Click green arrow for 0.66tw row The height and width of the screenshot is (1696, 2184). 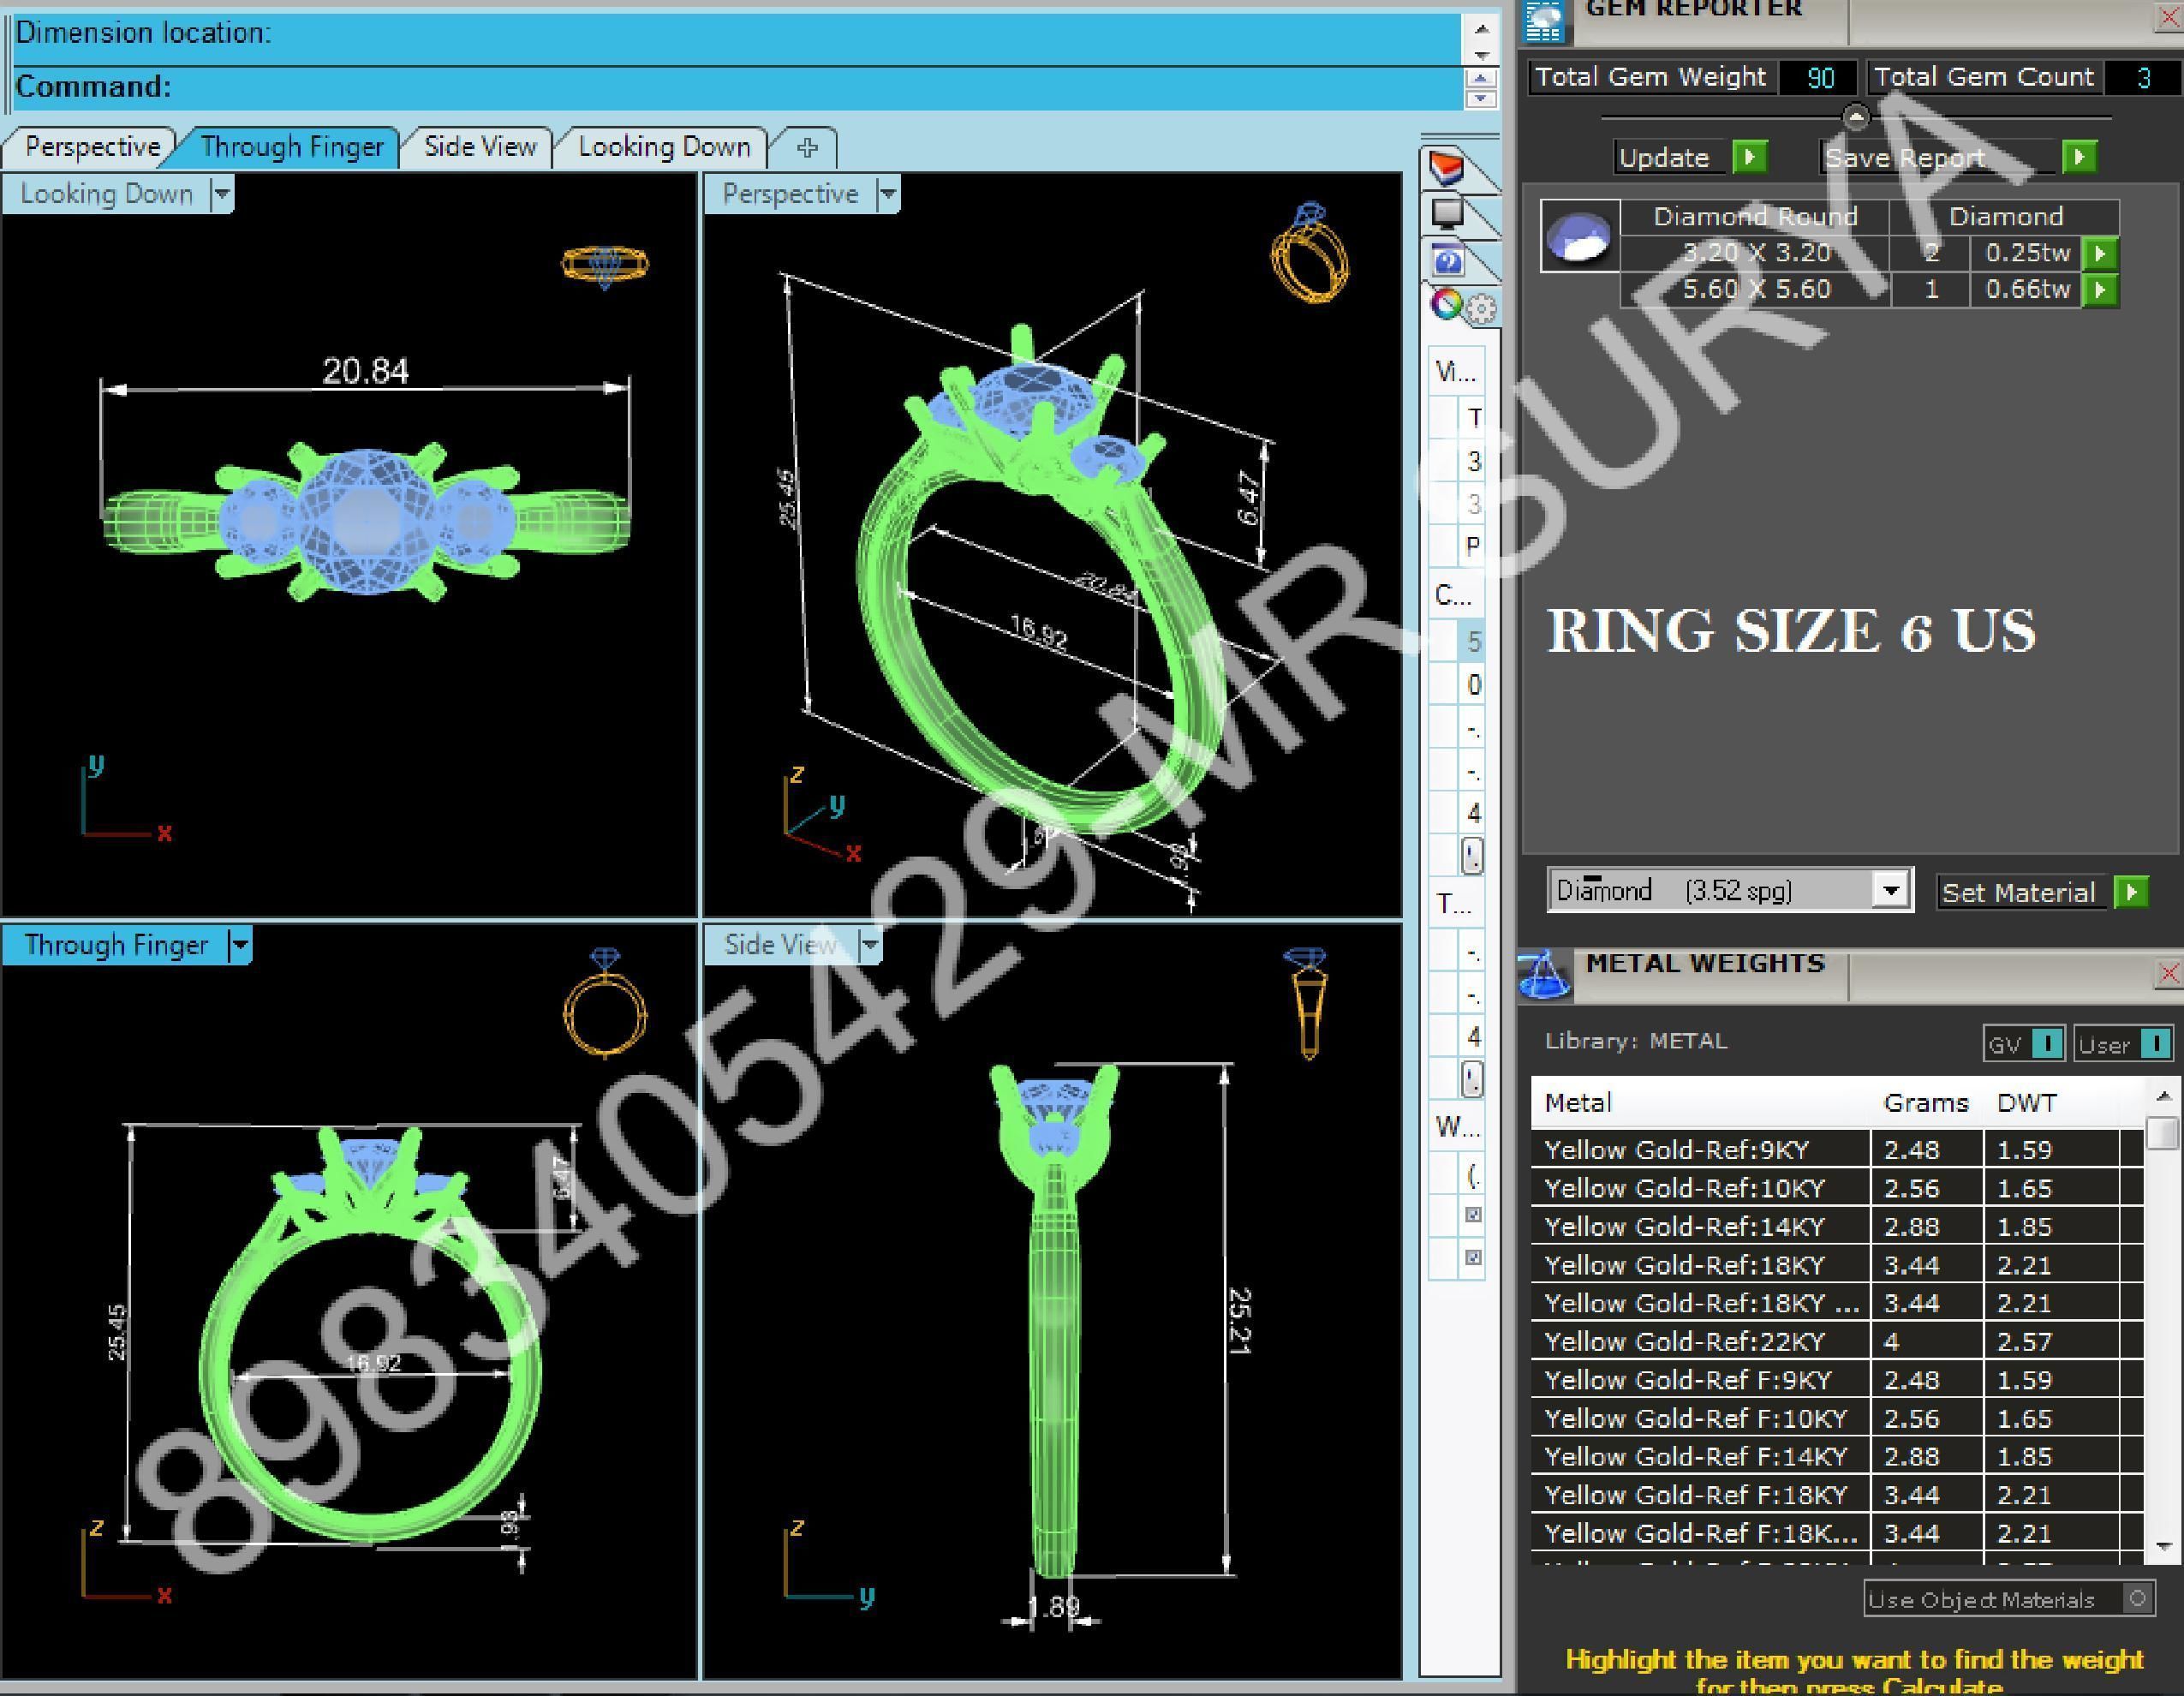click(x=2100, y=290)
